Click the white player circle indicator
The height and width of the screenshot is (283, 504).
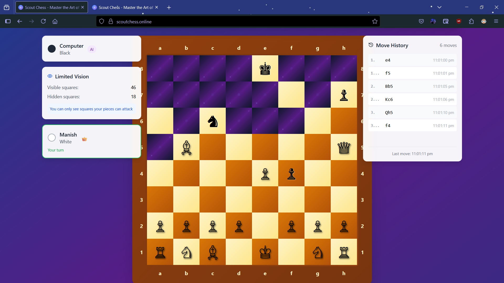(52, 138)
